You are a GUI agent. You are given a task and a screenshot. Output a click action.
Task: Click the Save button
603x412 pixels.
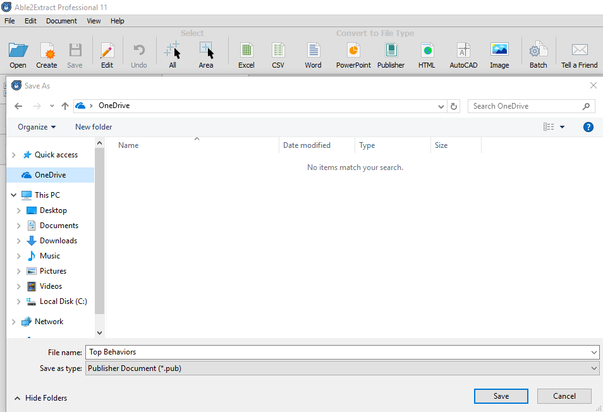(501, 396)
